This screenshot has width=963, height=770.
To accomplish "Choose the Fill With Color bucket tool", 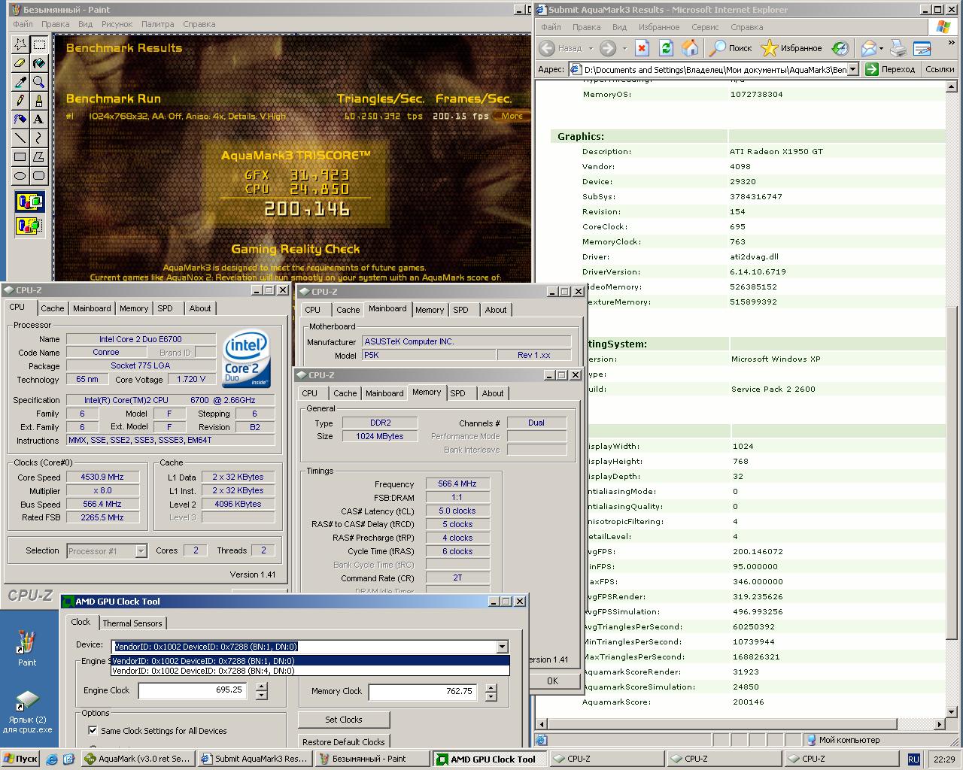I will pyautogui.click(x=39, y=63).
